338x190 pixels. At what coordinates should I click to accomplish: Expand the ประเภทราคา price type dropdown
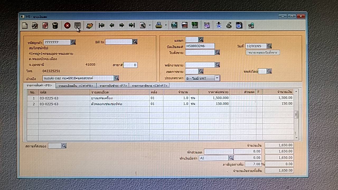coord(217,78)
